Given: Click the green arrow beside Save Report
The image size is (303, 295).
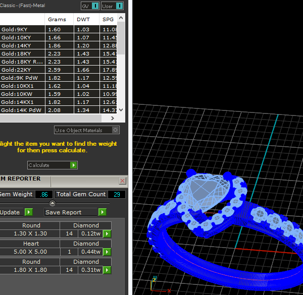Looking at the screenshot, I should pos(103,212).
